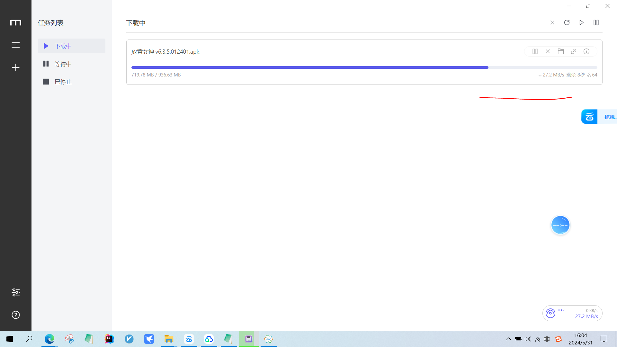This screenshot has height=347, width=617.
Task: Refresh the task list
Action: [567, 22]
